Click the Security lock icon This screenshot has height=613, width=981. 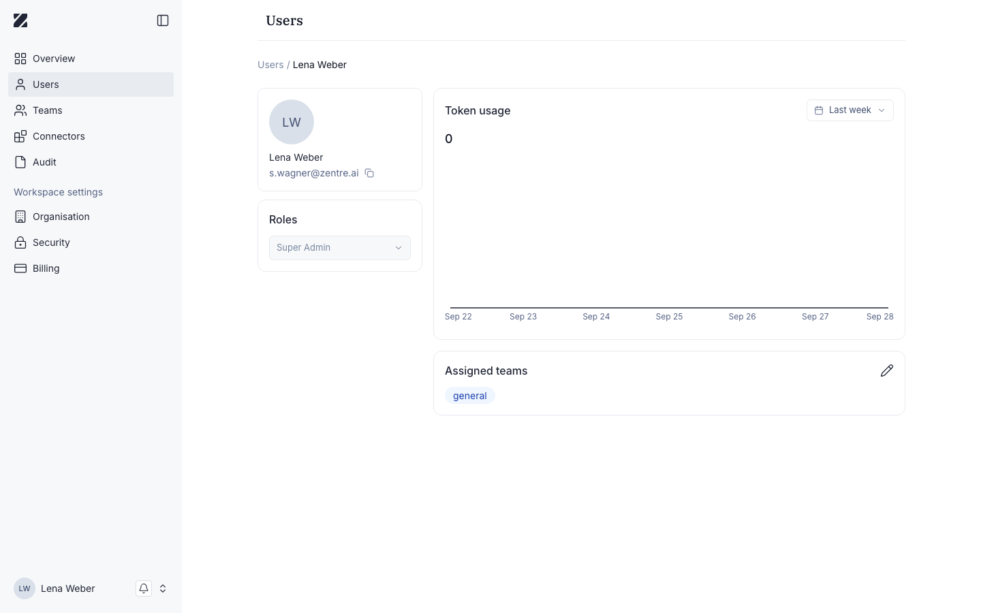click(x=20, y=242)
